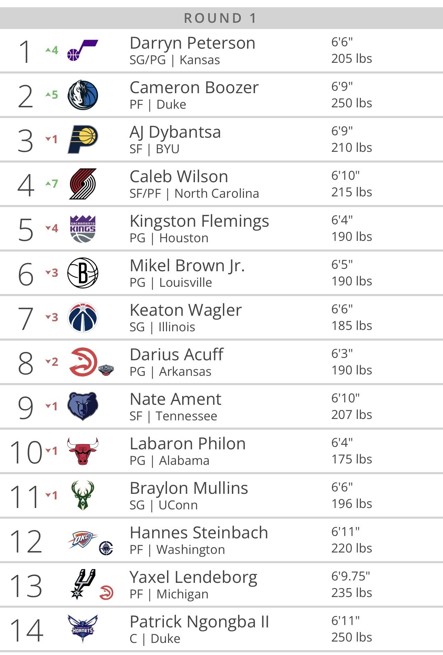
Task: Select the Oklahoma City Thunder logo
Action: 82,540
